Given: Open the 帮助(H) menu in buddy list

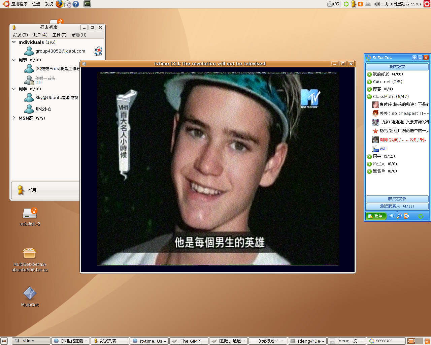Looking at the screenshot, I should pos(79,35).
